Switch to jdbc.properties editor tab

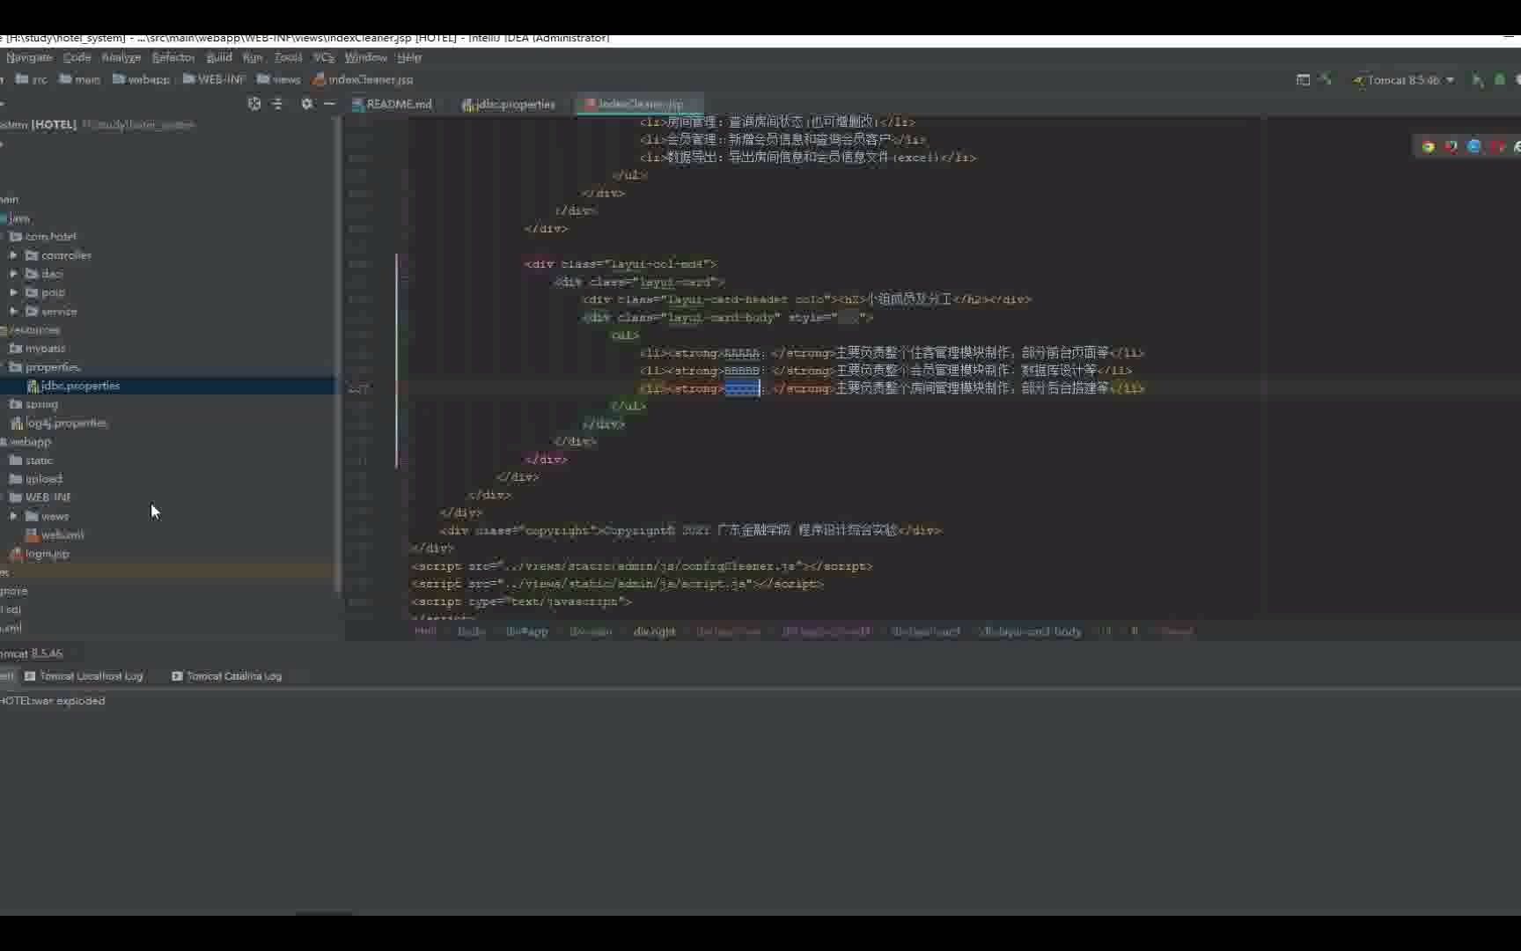point(509,104)
